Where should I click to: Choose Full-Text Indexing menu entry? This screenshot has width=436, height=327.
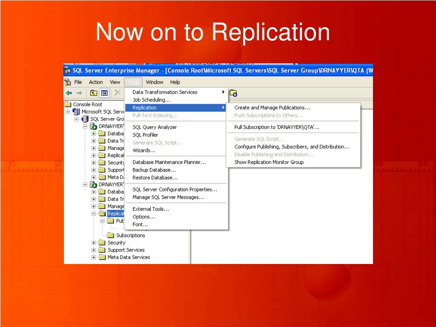click(x=175, y=115)
